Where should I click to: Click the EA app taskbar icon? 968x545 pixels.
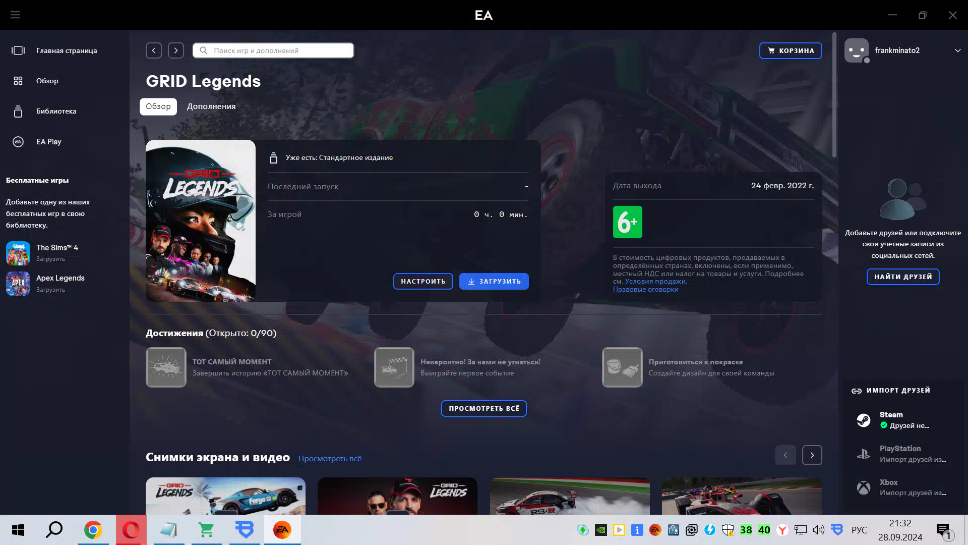(282, 530)
